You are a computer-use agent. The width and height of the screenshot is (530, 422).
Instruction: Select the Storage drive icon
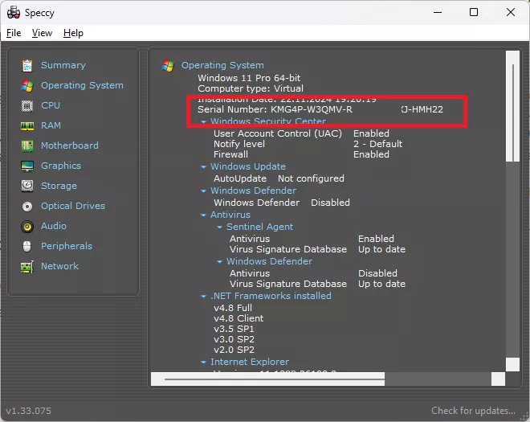point(27,186)
